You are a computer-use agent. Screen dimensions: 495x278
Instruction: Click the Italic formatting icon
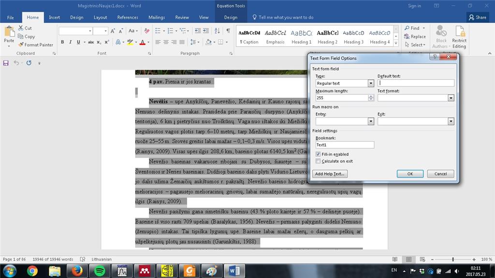coord(71,42)
